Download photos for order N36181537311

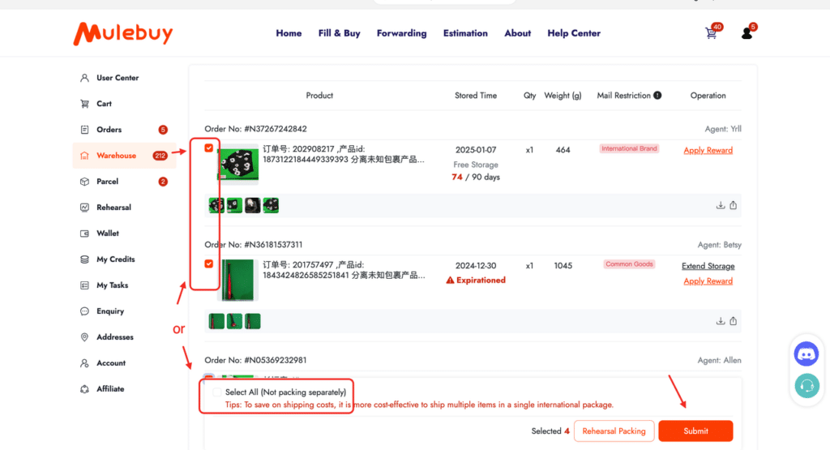click(x=721, y=321)
